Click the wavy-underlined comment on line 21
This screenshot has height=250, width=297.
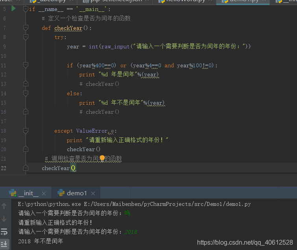tap(83, 159)
